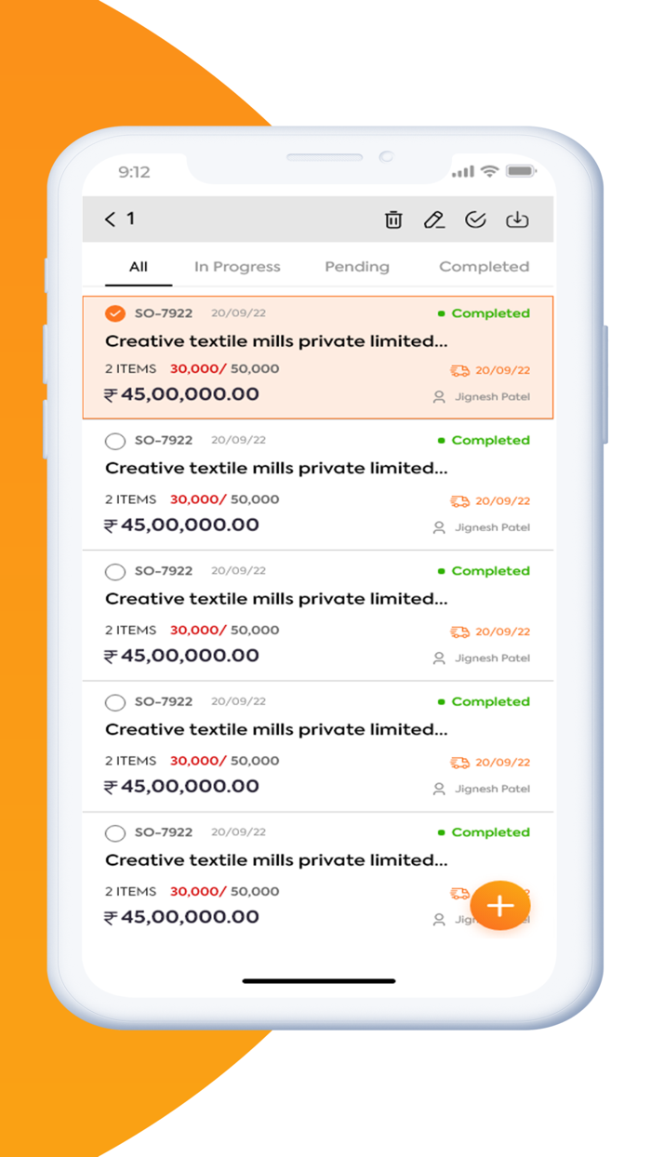Tap the download icon
This screenshot has width=651, height=1157.
click(517, 219)
